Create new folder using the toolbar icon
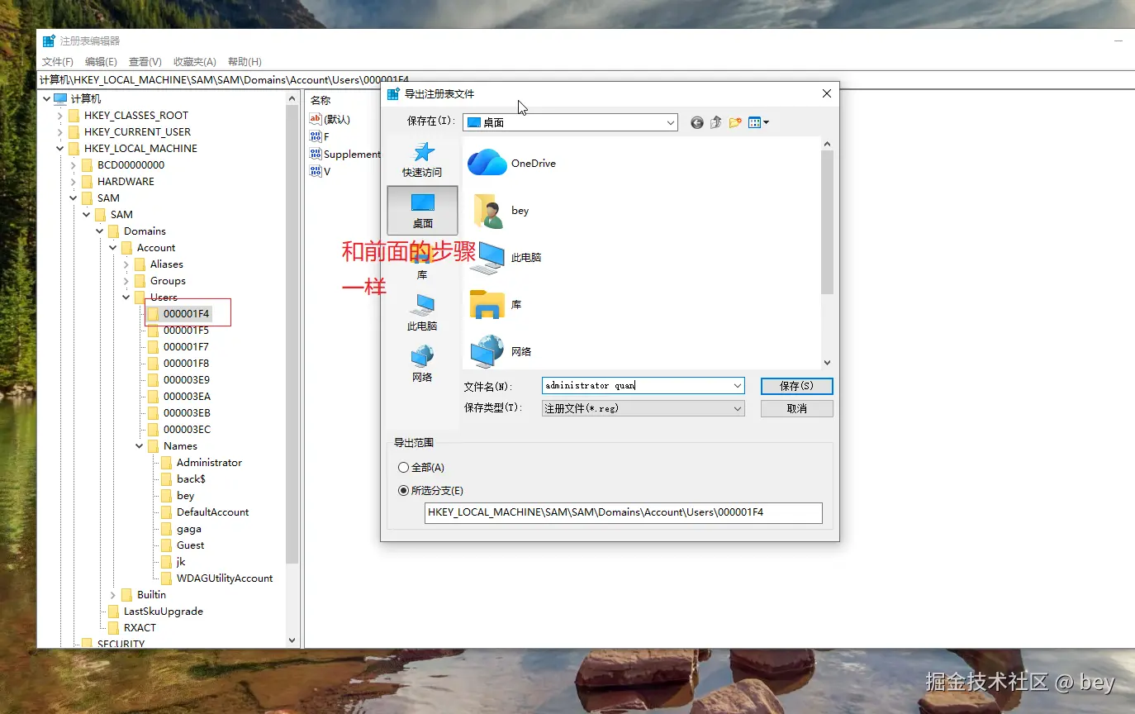Image resolution: width=1135 pixels, height=714 pixels. 735,122
